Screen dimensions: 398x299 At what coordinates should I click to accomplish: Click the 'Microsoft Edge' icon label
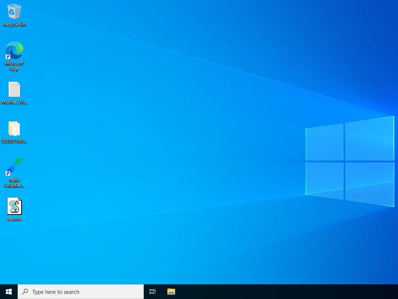pyautogui.click(x=14, y=66)
